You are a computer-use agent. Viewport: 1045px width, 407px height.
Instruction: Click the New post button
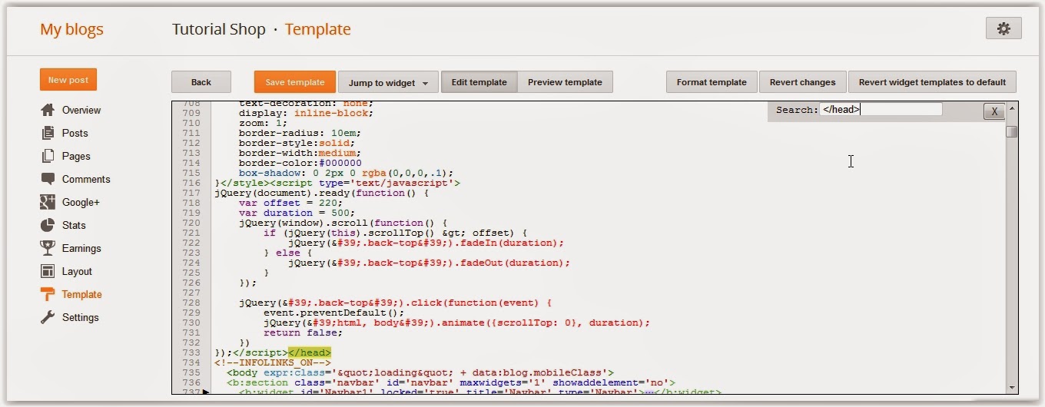tap(68, 80)
